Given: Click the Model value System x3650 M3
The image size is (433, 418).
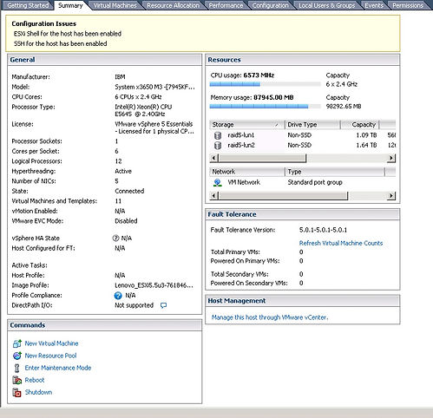Looking at the screenshot, I should [x=154, y=87].
